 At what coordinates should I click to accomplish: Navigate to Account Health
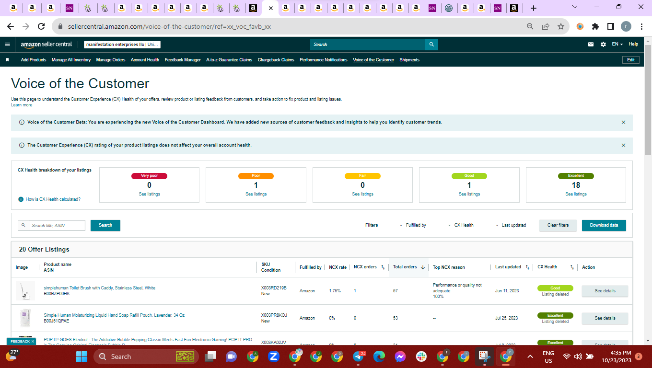145,60
